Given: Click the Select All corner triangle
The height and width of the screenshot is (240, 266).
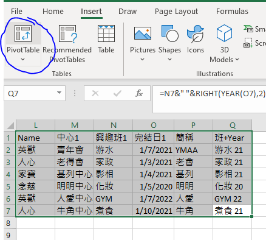Looking at the screenshot, I should (x=10, y=125).
